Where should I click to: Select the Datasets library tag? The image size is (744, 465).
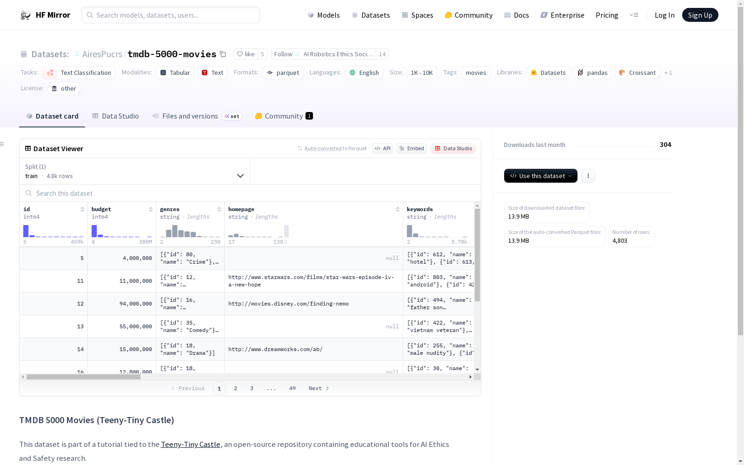coord(548,73)
